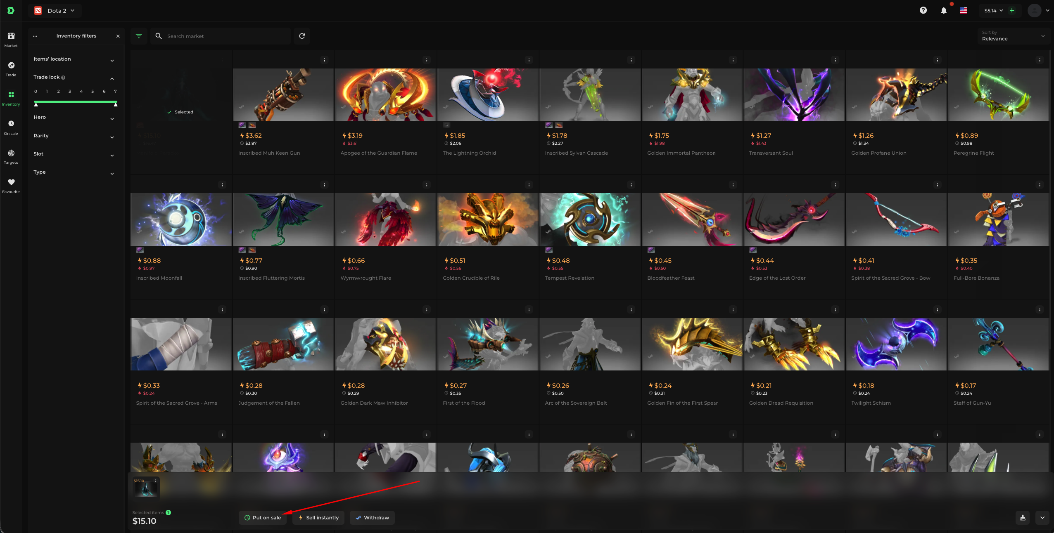
Task: Add funds with the green plus icon
Action: tap(1012, 10)
